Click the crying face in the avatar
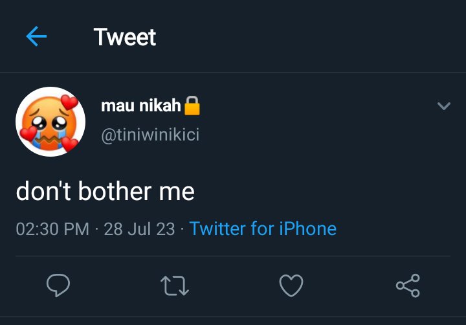The height and width of the screenshot is (325, 466). [49, 122]
